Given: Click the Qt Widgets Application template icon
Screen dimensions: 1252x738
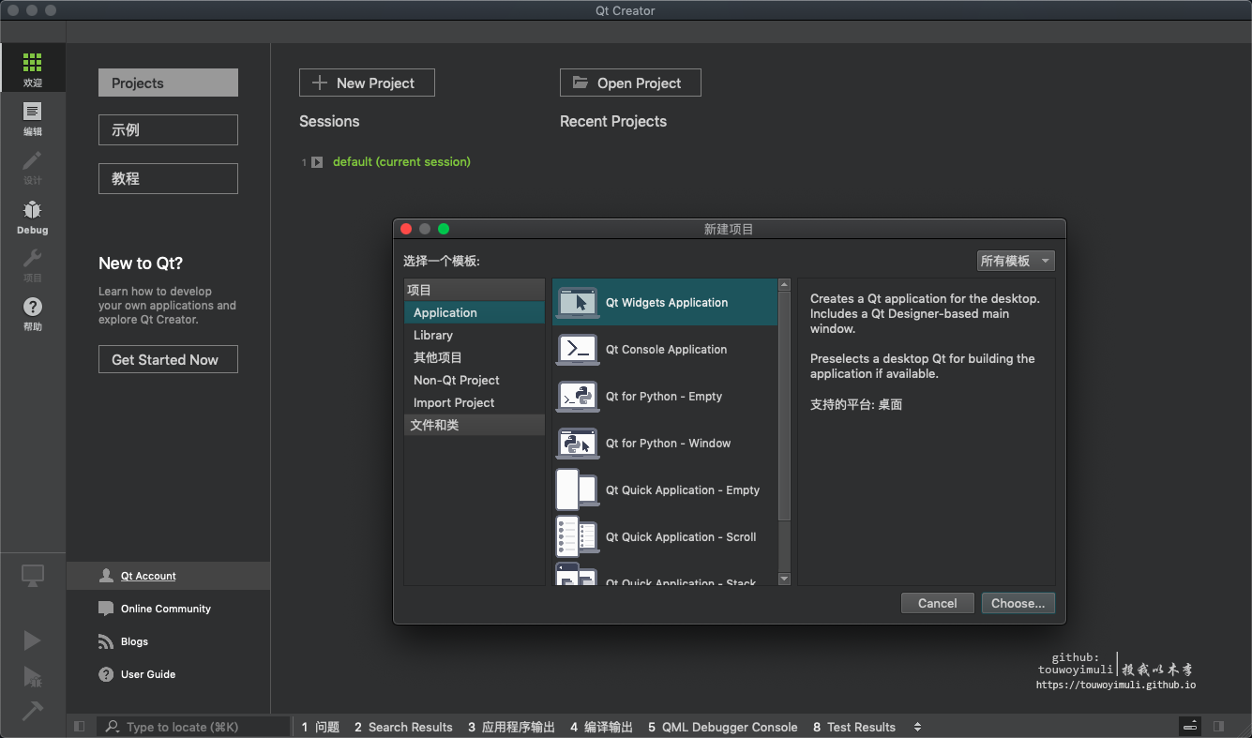Looking at the screenshot, I should 578,303.
